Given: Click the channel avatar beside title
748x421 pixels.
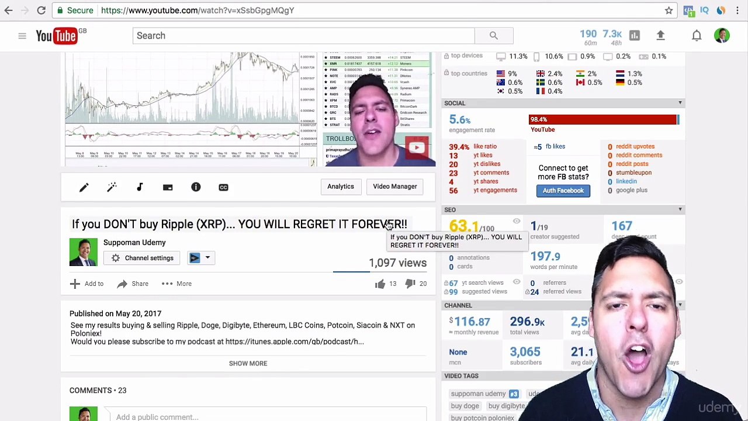Looking at the screenshot, I should (x=84, y=252).
